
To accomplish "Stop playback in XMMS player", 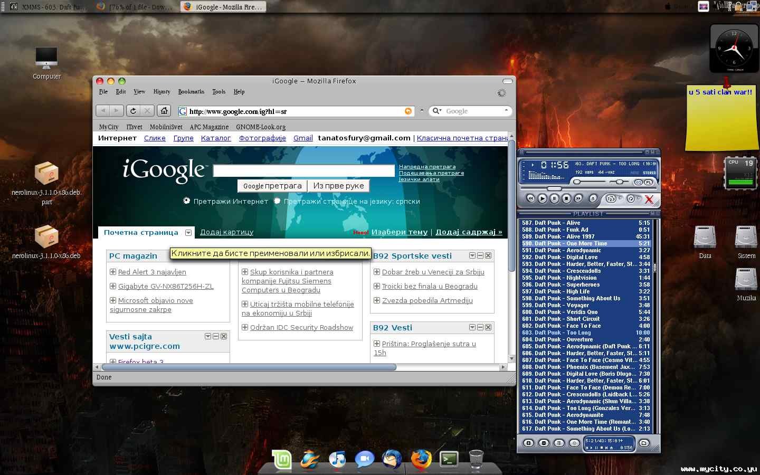I will tap(566, 198).
